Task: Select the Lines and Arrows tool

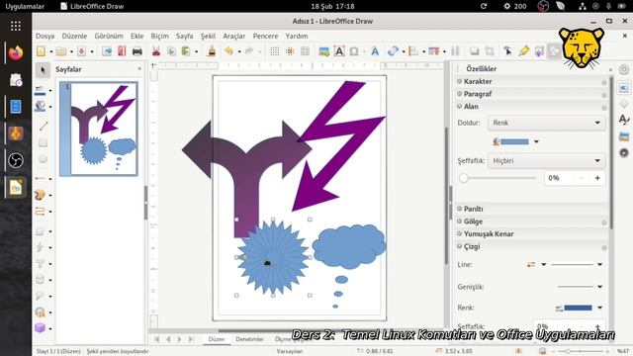Action: pyautogui.click(x=40, y=179)
